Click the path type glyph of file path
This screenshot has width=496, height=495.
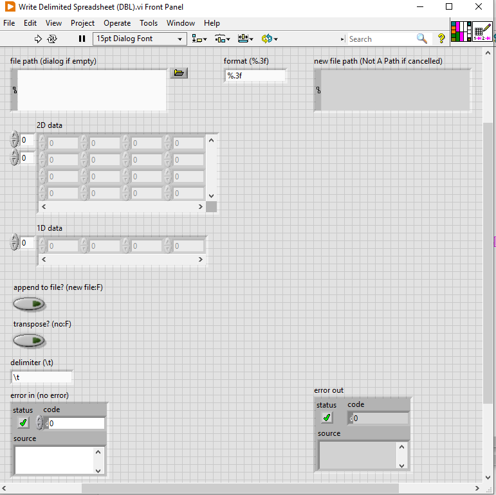click(15, 90)
